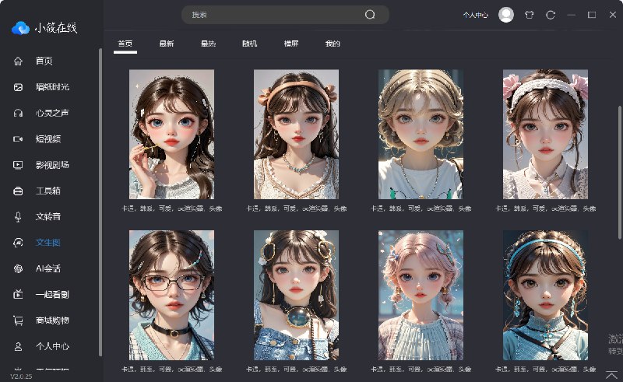Click inside the 搜索 search field
The image size is (623, 382).
pyautogui.click(x=273, y=15)
